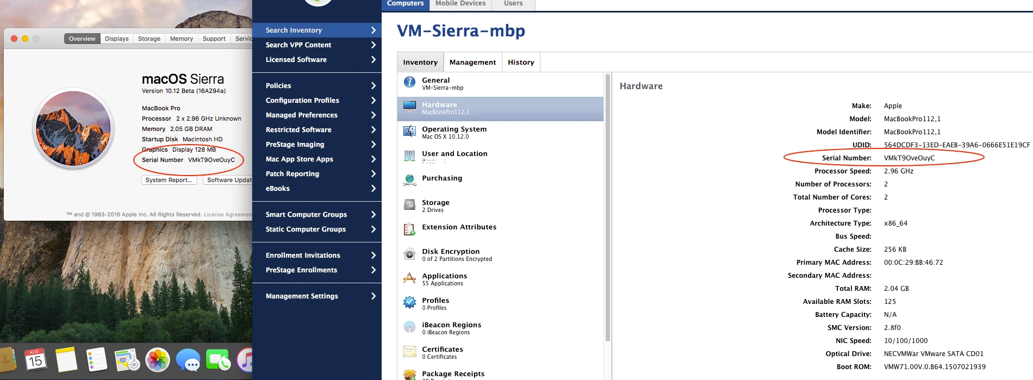Image resolution: width=1033 pixels, height=380 pixels.
Task: Click the macOS Sierra logo image
Action: pos(73,129)
